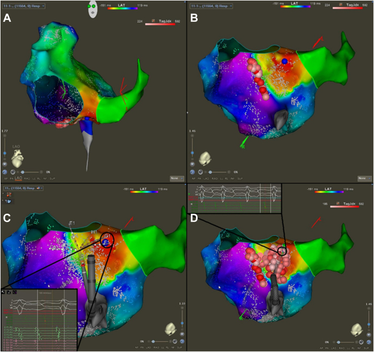Click the ablation tags icon in panel C
The height and width of the screenshot is (352, 374).
click(x=9, y=194)
